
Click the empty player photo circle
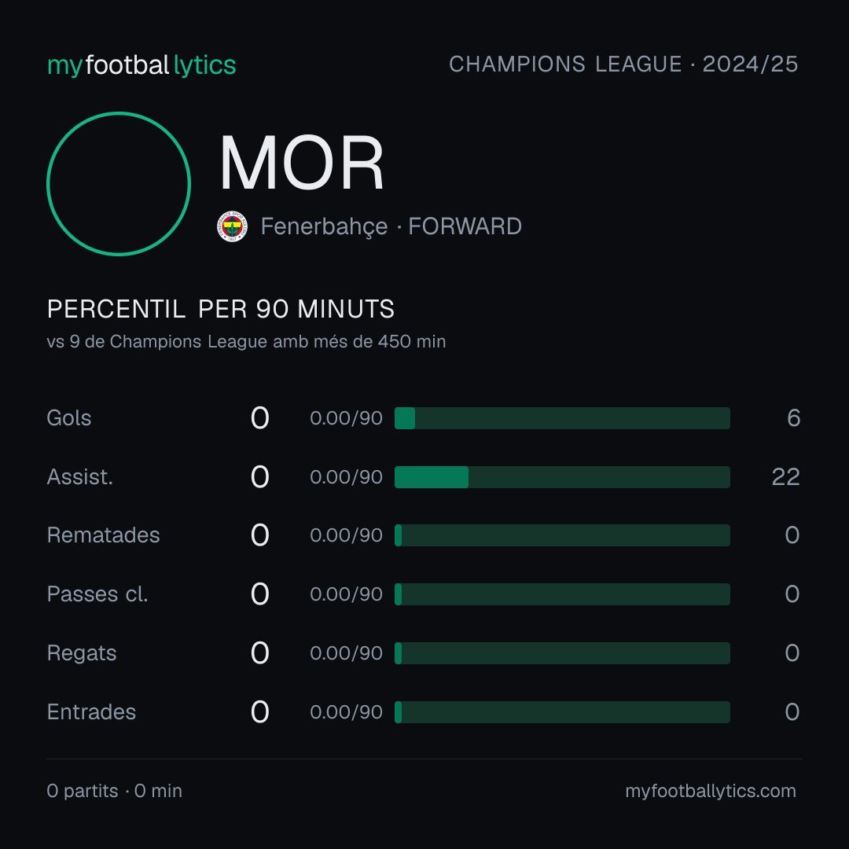pos(119,183)
